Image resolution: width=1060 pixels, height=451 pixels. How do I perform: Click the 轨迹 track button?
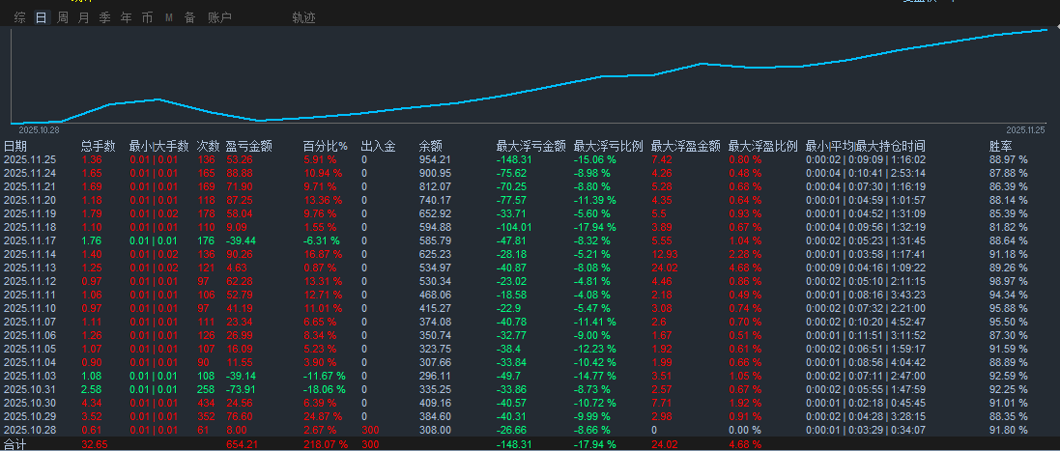point(303,17)
